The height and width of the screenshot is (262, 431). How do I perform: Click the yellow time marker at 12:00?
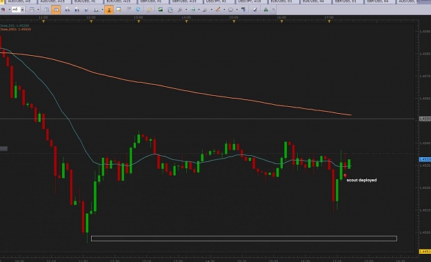[91, 21]
